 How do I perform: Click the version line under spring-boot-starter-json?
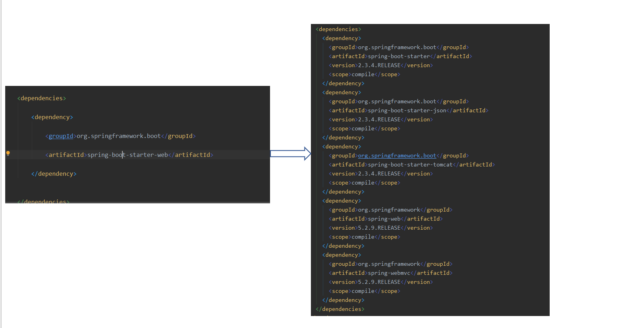tap(381, 119)
